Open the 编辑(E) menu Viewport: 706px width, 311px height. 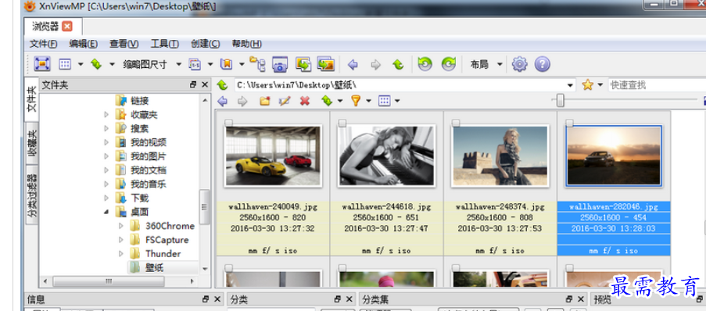[84, 44]
